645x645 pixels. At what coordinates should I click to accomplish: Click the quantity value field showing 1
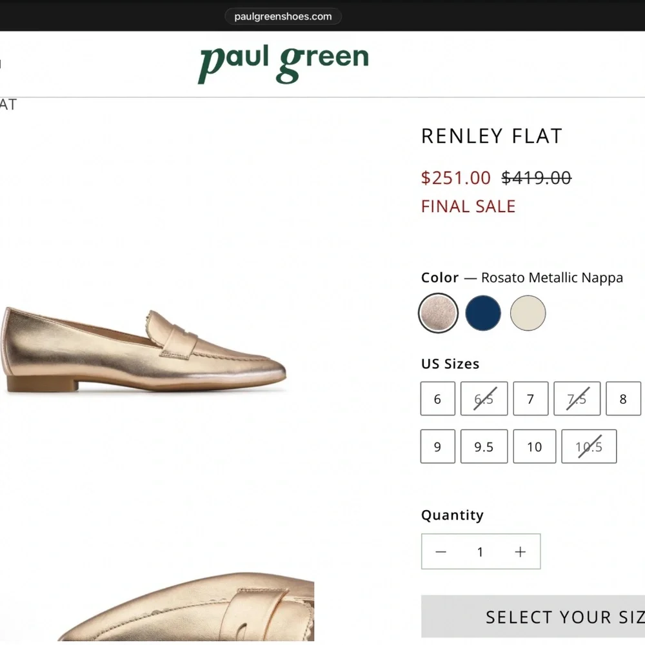tap(480, 551)
